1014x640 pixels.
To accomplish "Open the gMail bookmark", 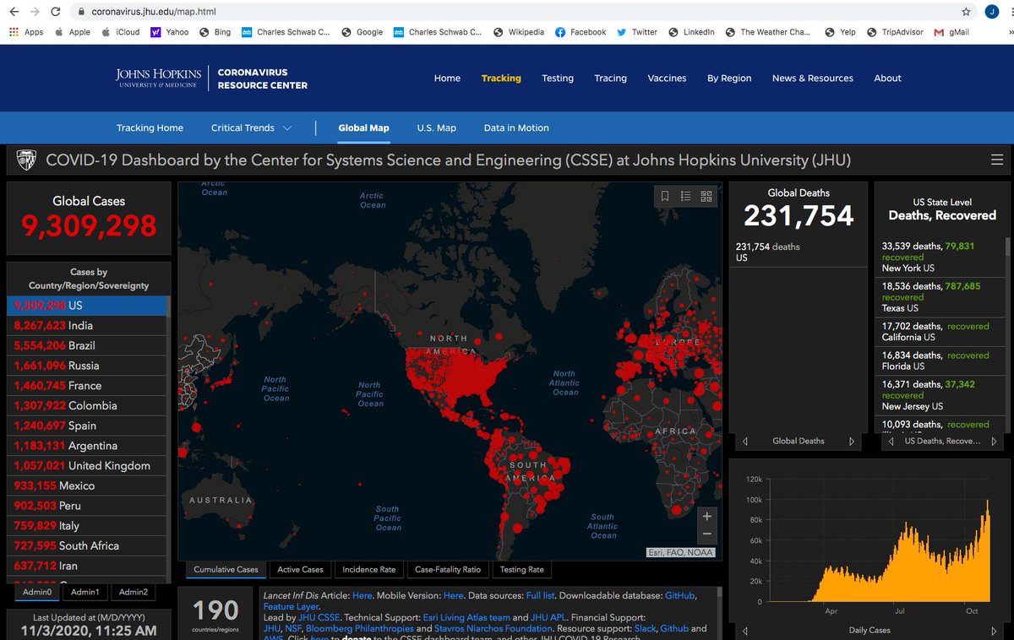I will (x=951, y=32).
